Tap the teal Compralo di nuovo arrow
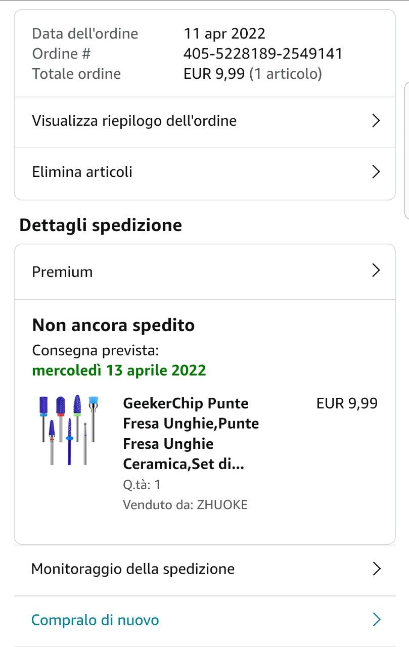Viewport: 409px width, 647px height. (x=376, y=620)
